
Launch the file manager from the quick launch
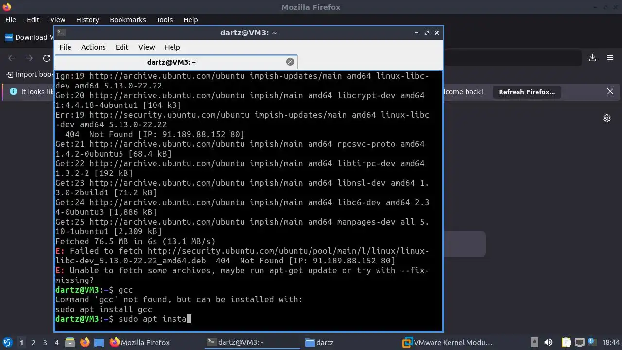pyautogui.click(x=69, y=342)
